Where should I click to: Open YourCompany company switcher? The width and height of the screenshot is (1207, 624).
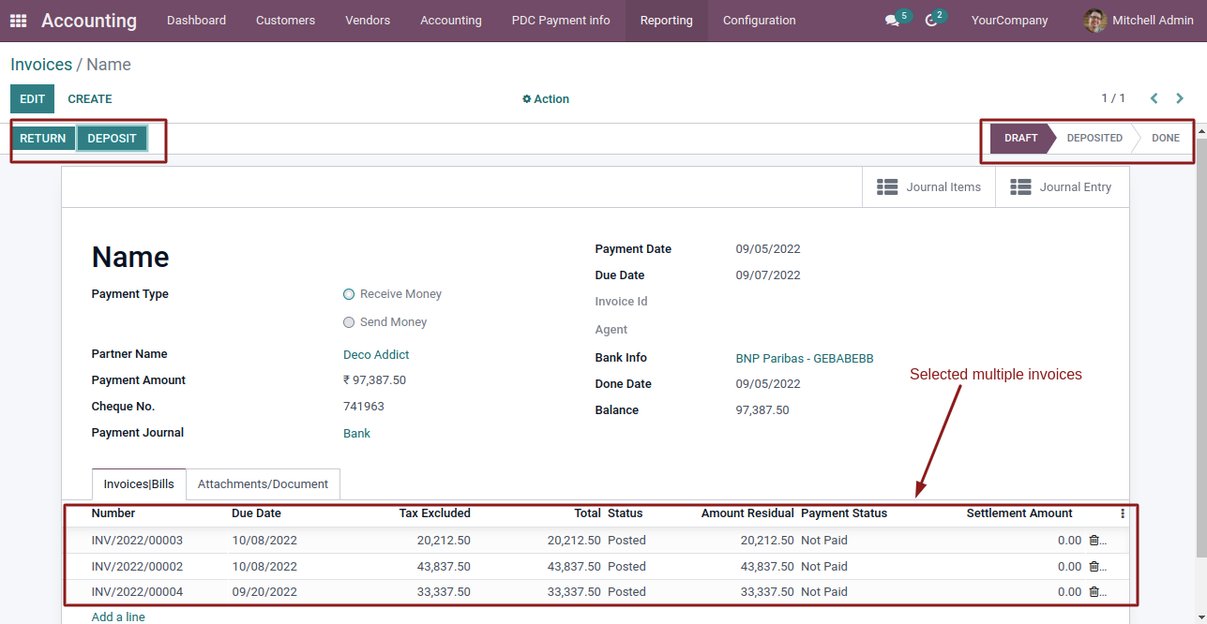coord(1009,21)
